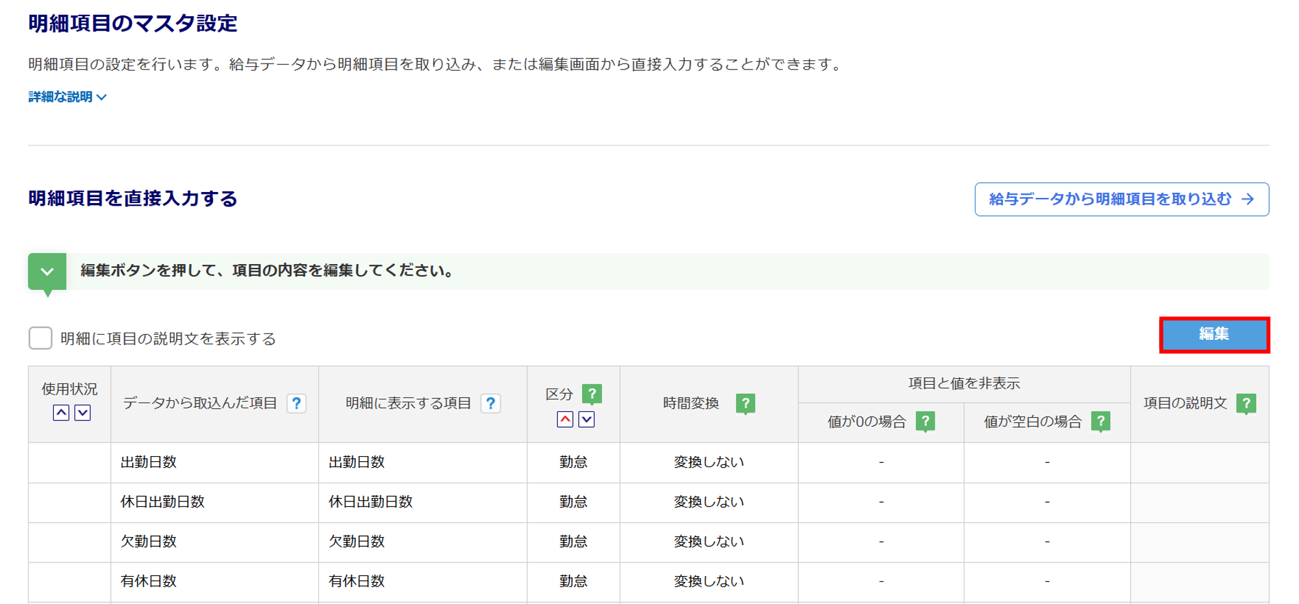Image resolution: width=1299 pixels, height=604 pixels.
Task: Open help icon for 項目の説明文
Action: point(1246,404)
